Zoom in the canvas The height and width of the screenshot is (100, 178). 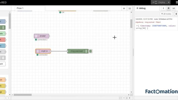pyautogui.click(x=130, y=98)
